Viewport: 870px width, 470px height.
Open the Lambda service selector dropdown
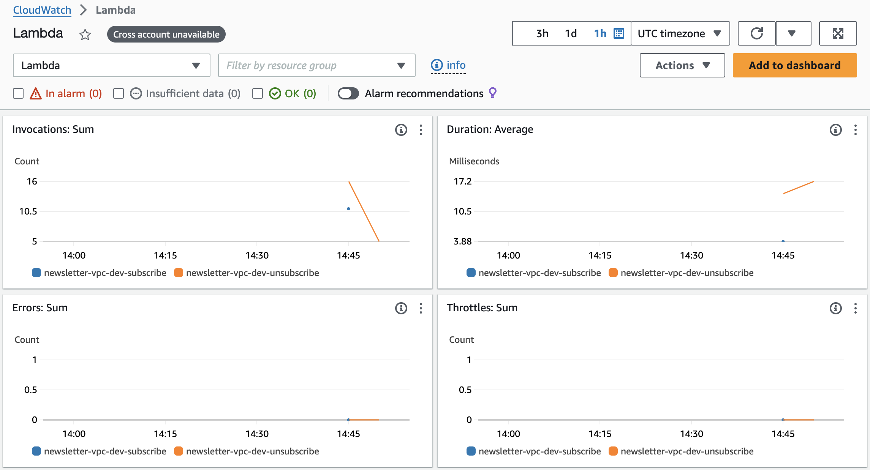pos(112,65)
